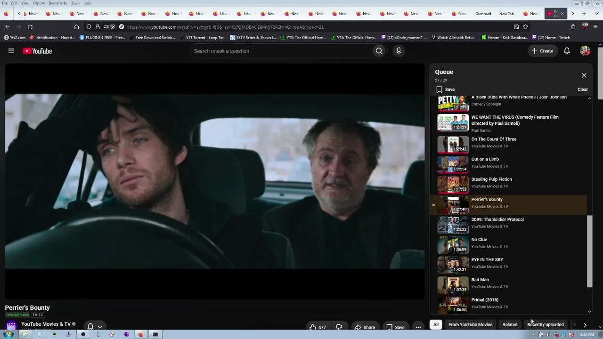This screenshot has width=603, height=339.
Task: Focus the YouTube search box
Action: point(281,51)
